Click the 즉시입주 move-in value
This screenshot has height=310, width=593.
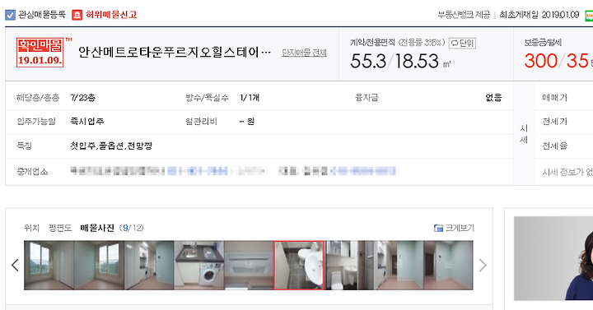[x=87, y=122]
